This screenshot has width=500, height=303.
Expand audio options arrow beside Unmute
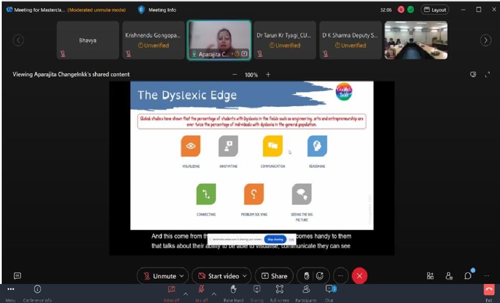[182, 276]
